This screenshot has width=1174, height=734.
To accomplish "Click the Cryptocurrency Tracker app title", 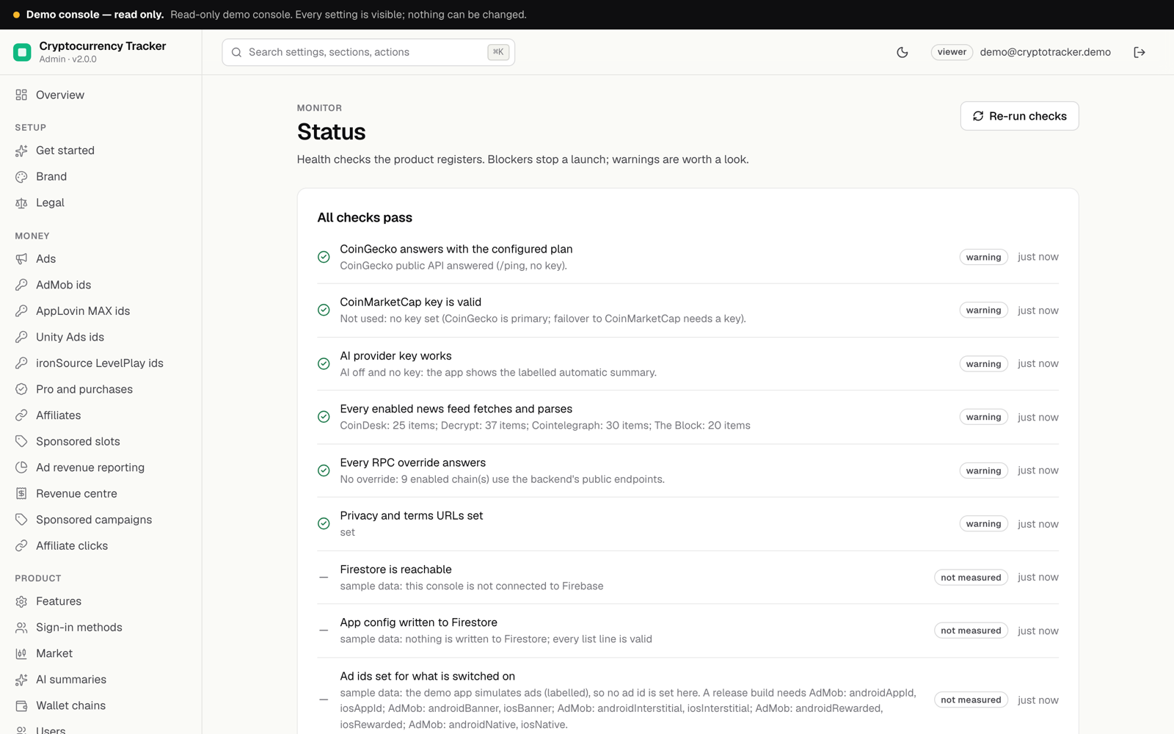I will pos(103,46).
